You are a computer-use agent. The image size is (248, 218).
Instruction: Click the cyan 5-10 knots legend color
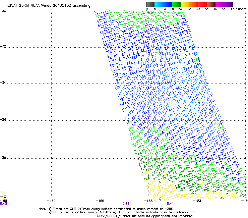point(159,4)
